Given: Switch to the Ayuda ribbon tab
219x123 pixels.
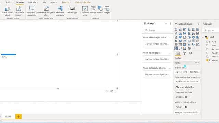Looking at the screenshot, I should tap(54, 2).
